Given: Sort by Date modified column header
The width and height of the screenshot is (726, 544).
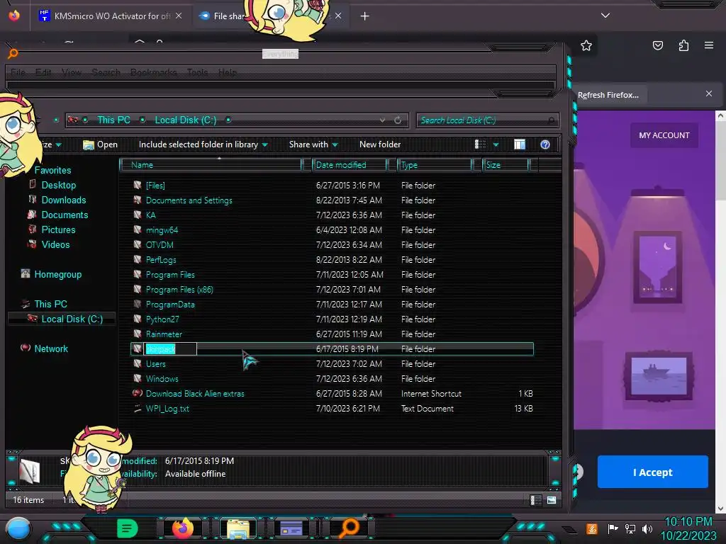Looking at the screenshot, I should coord(350,165).
